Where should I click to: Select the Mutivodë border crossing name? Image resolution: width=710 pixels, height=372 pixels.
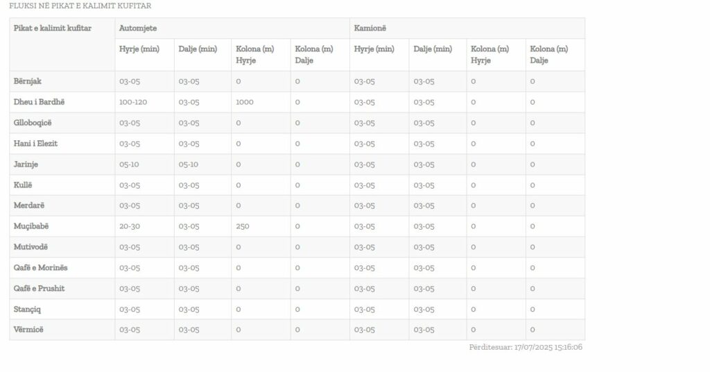coord(31,247)
